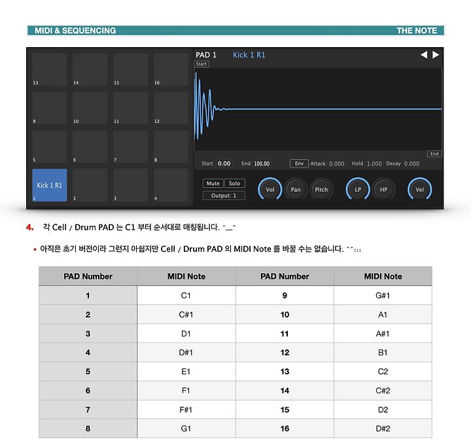
Task: Select drum pad 11
Action: pos(130,108)
